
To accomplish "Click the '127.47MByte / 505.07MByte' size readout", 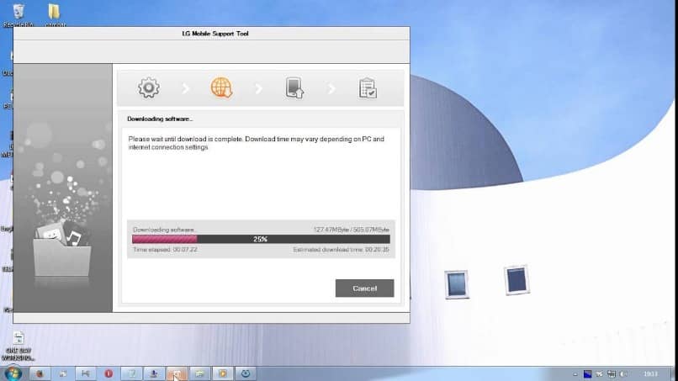I will [351, 230].
